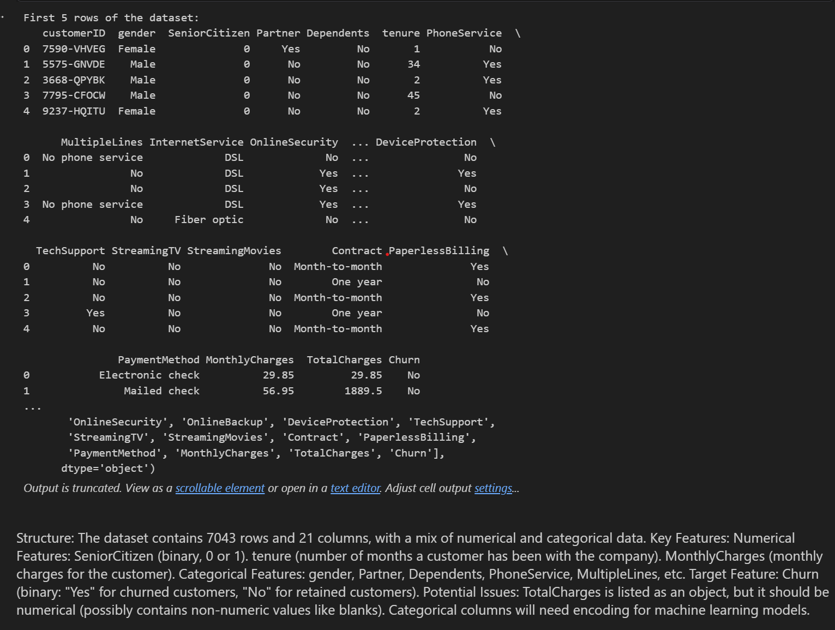
Task: Open the output as a scrollable element
Action: [220, 488]
